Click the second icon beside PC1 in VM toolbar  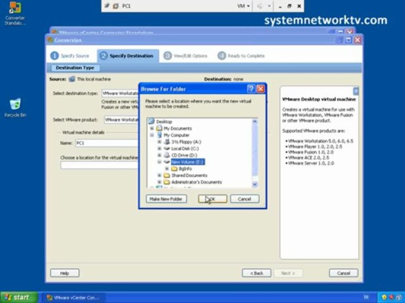[x=116, y=5]
